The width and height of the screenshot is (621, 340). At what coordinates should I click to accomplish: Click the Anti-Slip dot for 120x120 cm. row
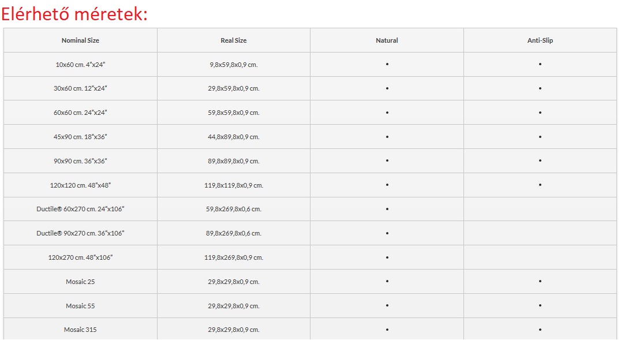coord(540,185)
